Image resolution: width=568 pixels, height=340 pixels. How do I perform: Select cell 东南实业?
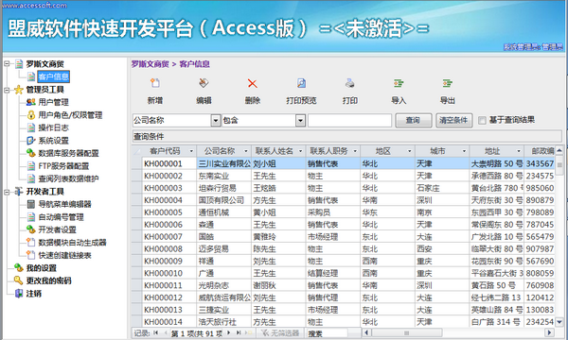[x=223, y=176]
